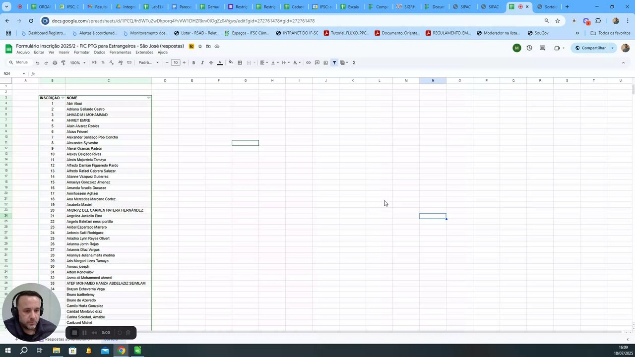
Task: Open the borders tool
Action: click(x=240, y=62)
